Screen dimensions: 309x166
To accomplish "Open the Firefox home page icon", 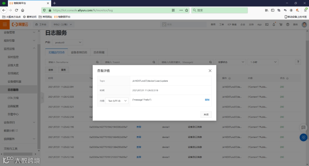I will (23, 10).
